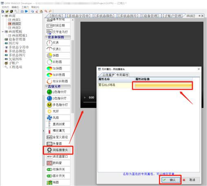
Task: Open the 工具(T) menu
Action: pos(25,7)
